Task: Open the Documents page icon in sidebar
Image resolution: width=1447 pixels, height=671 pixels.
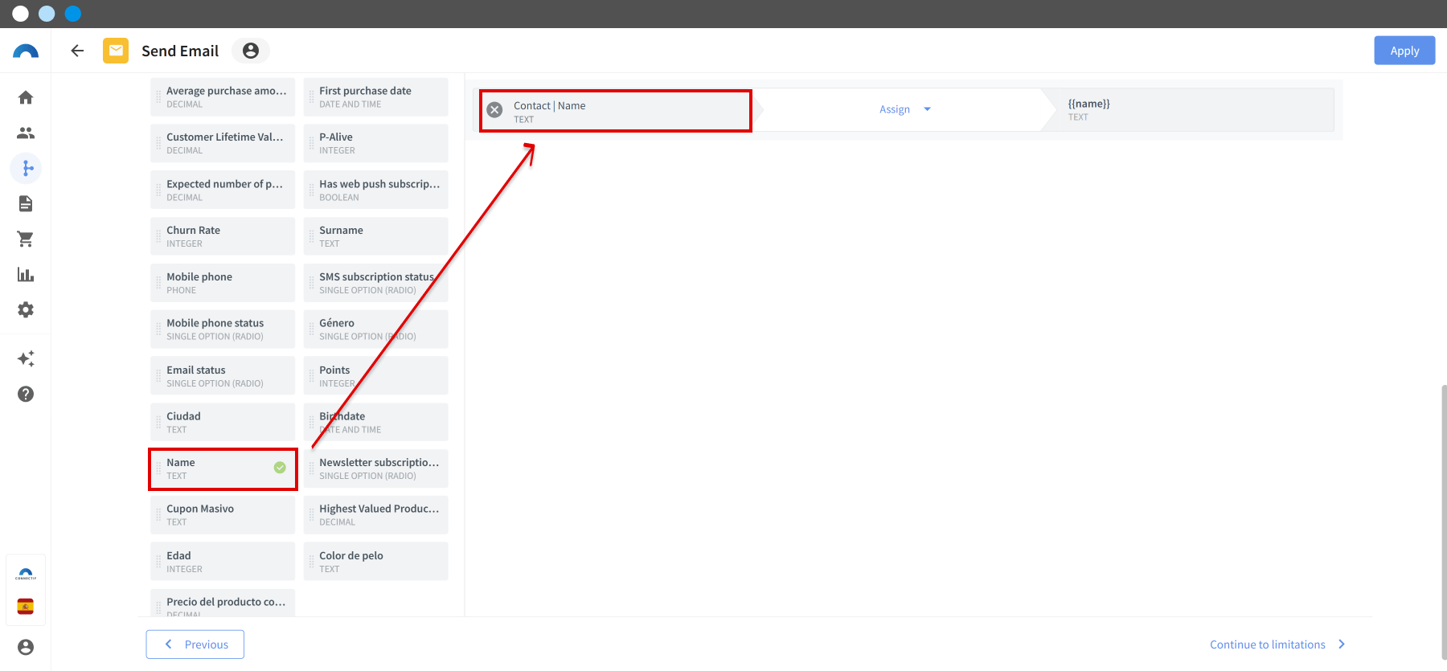Action: coord(26,203)
